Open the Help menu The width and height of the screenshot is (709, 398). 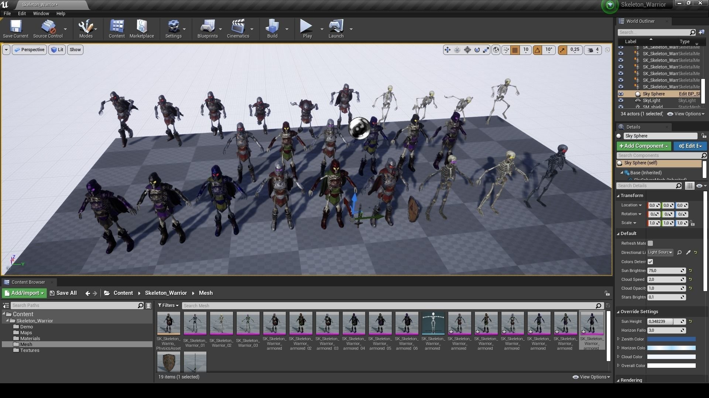(x=61, y=13)
